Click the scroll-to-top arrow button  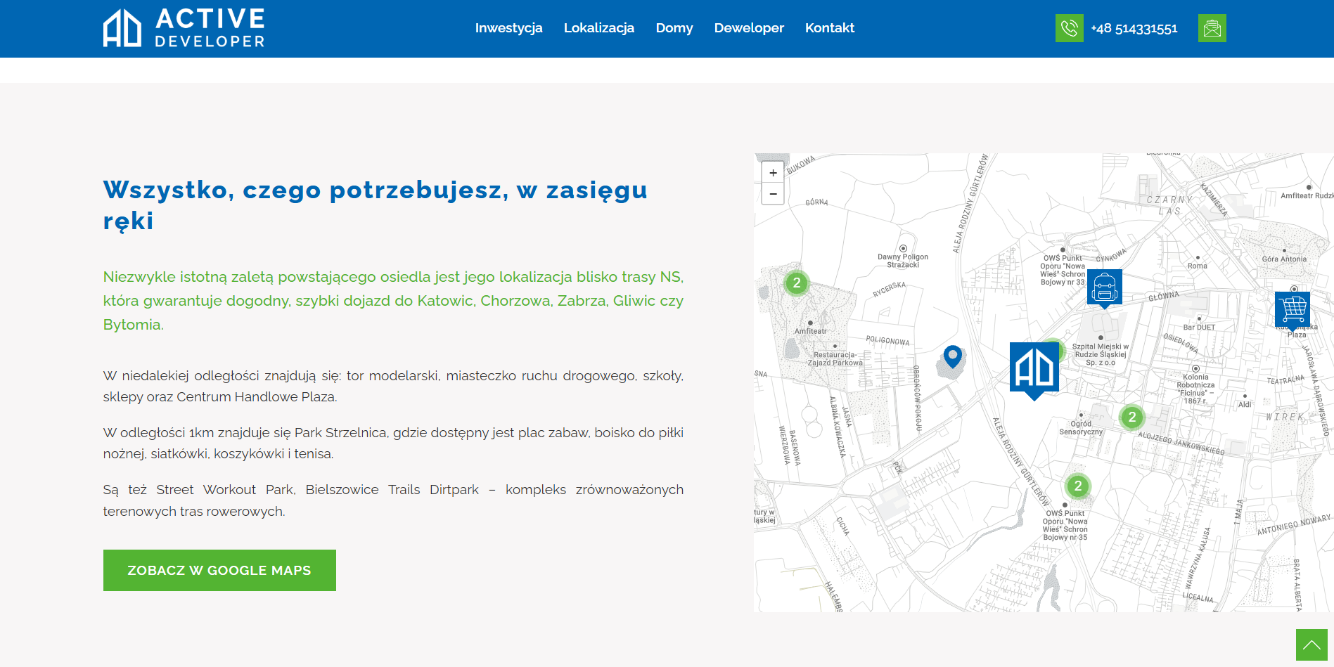(x=1311, y=645)
